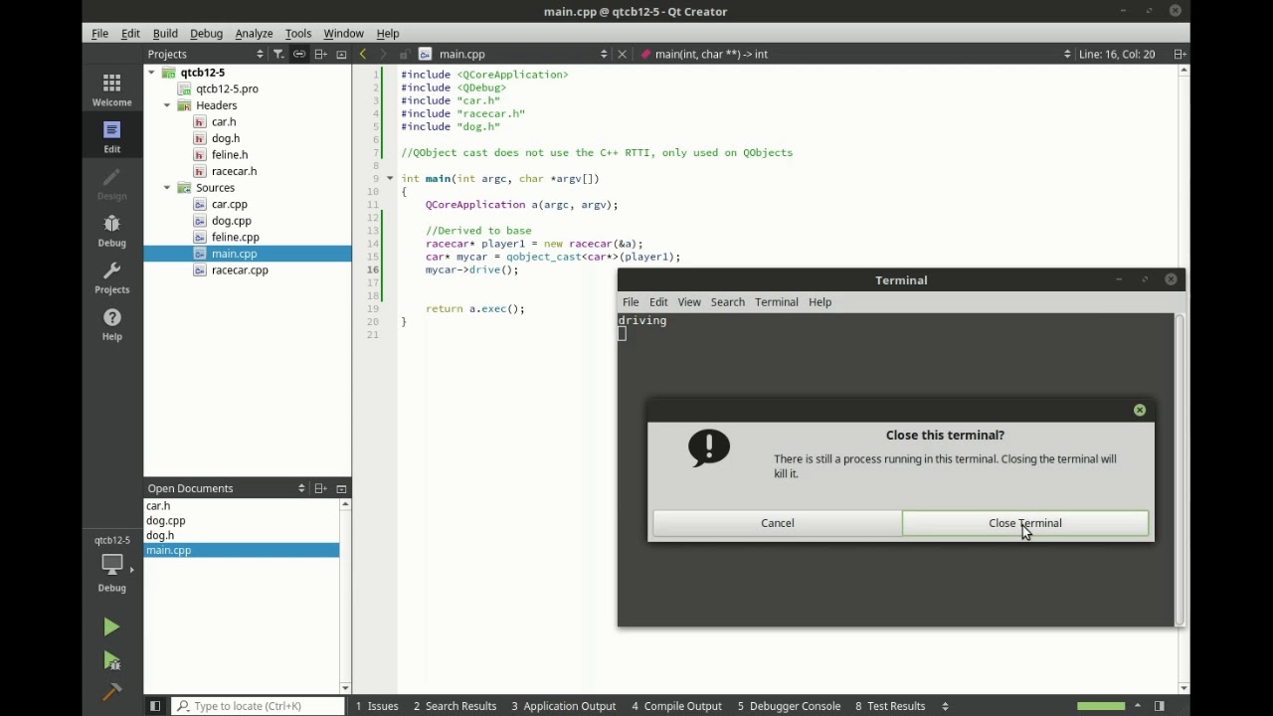Select qtcb12-5.pro project file
1273x716 pixels.
click(x=227, y=89)
